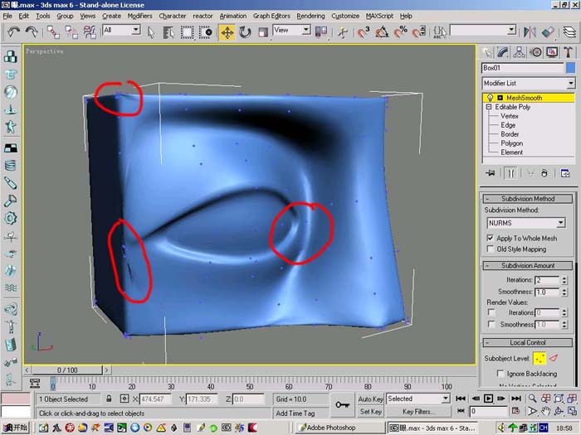Select the Vertex subobject level icon
581x435 pixels.
click(539, 358)
